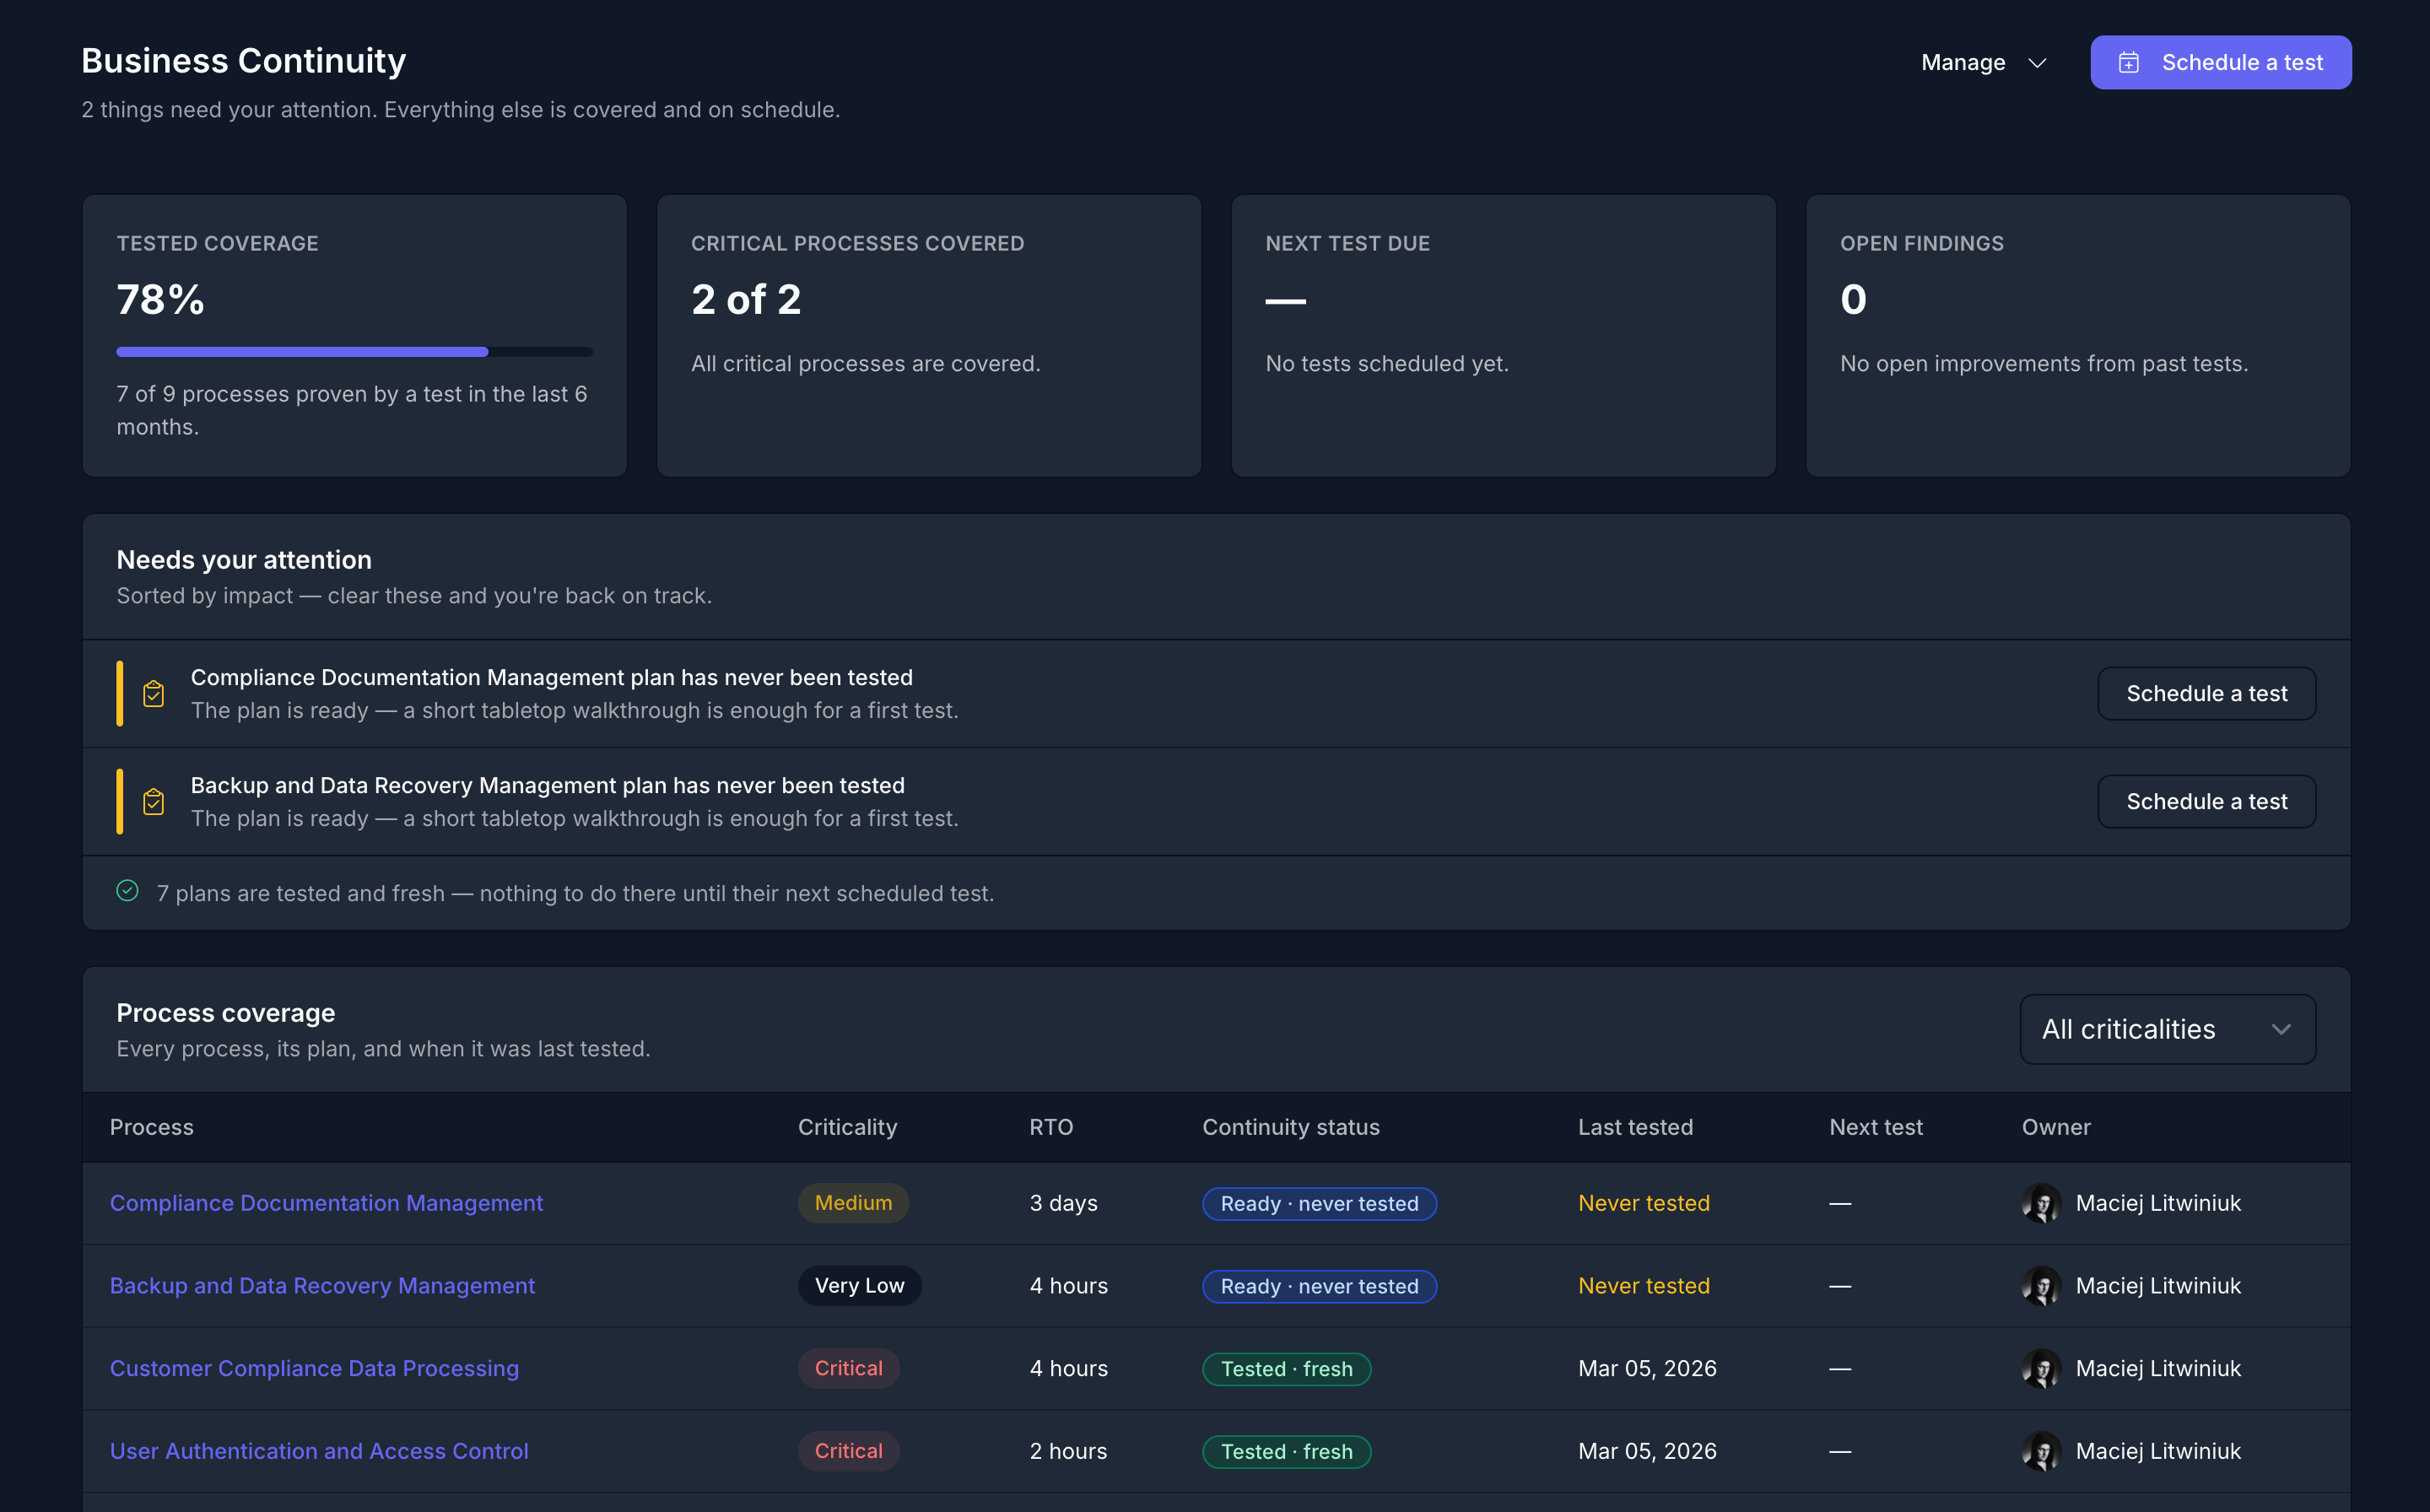Click the Critical badge for User Authentication row
Viewport: 2430px width, 1512px height.
point(848,1451)
